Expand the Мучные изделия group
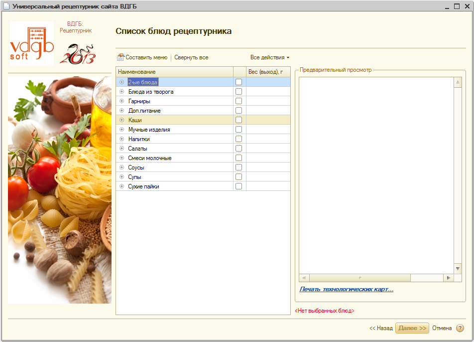The width and height of the screenshot is (474, 342). [121, 130]
